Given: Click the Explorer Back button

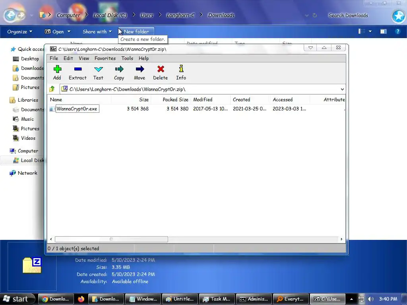Looking at the screenshot, I should point(10,15).
